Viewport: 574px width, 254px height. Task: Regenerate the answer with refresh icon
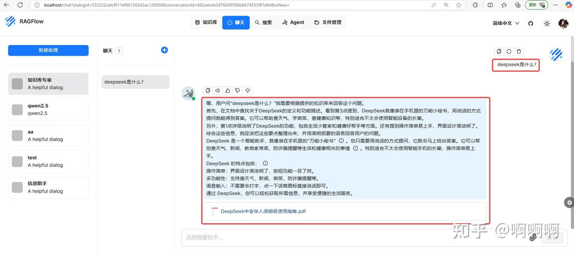509,51
